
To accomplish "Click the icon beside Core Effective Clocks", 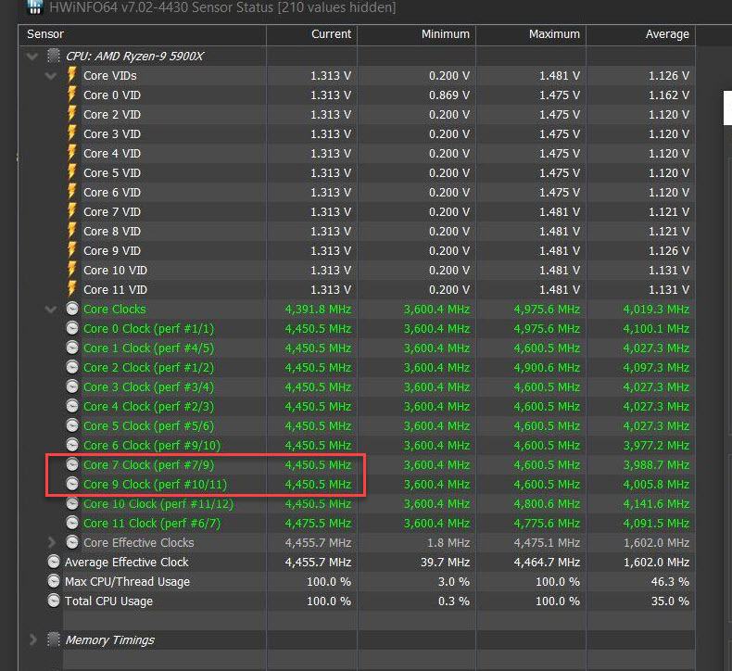I will coord(72,542).
